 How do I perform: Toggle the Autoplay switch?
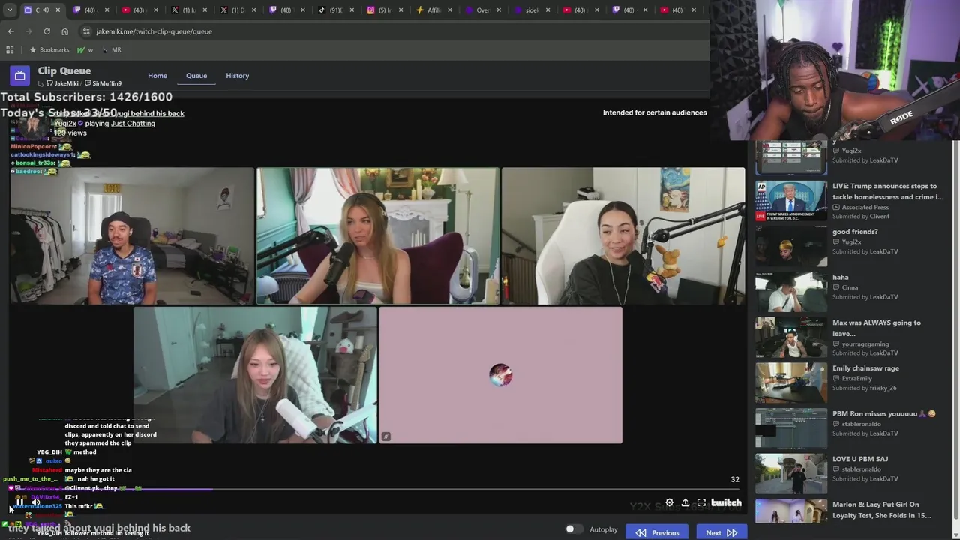[x=574, y=529]
